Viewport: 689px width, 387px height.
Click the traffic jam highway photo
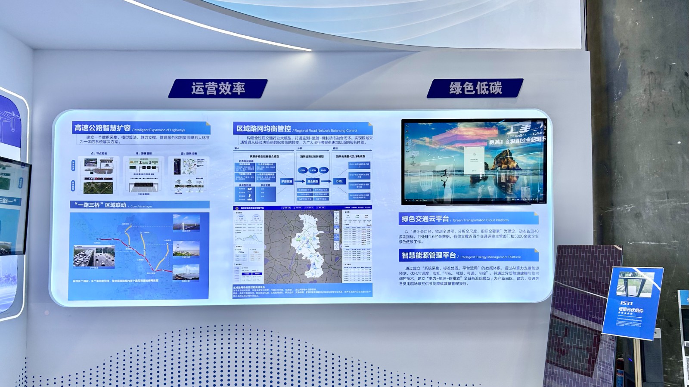click(x=93, y=257)
